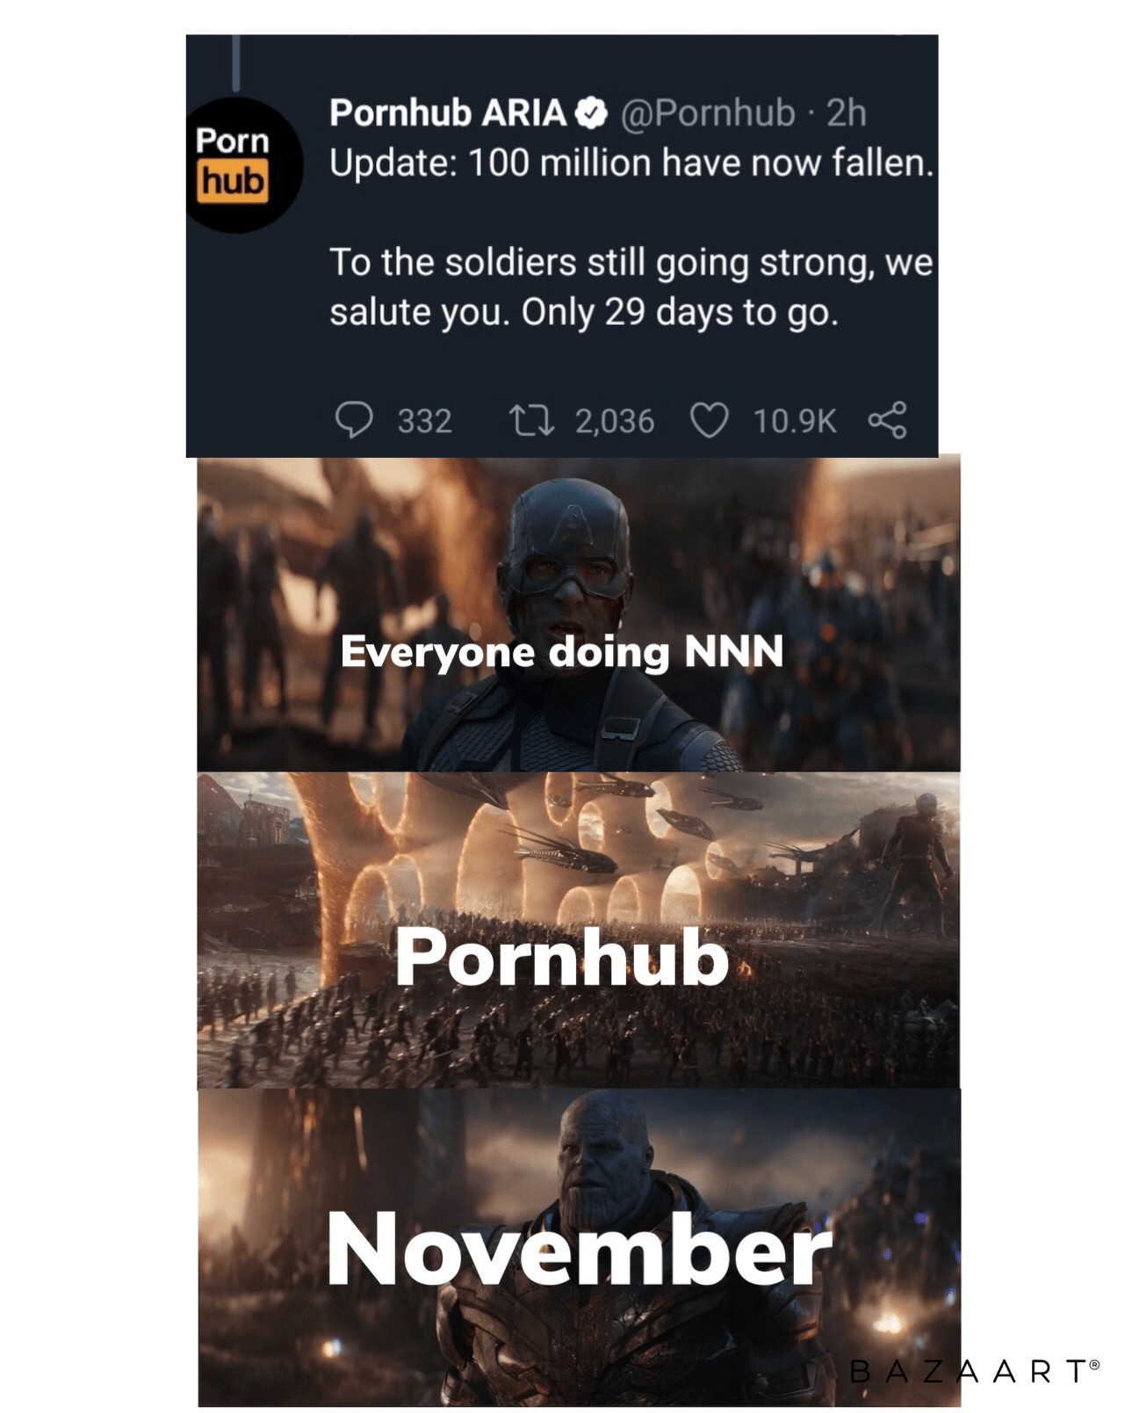View the 10.9K likes count
The image size is (1125, 1413).
tap(795, 421)
